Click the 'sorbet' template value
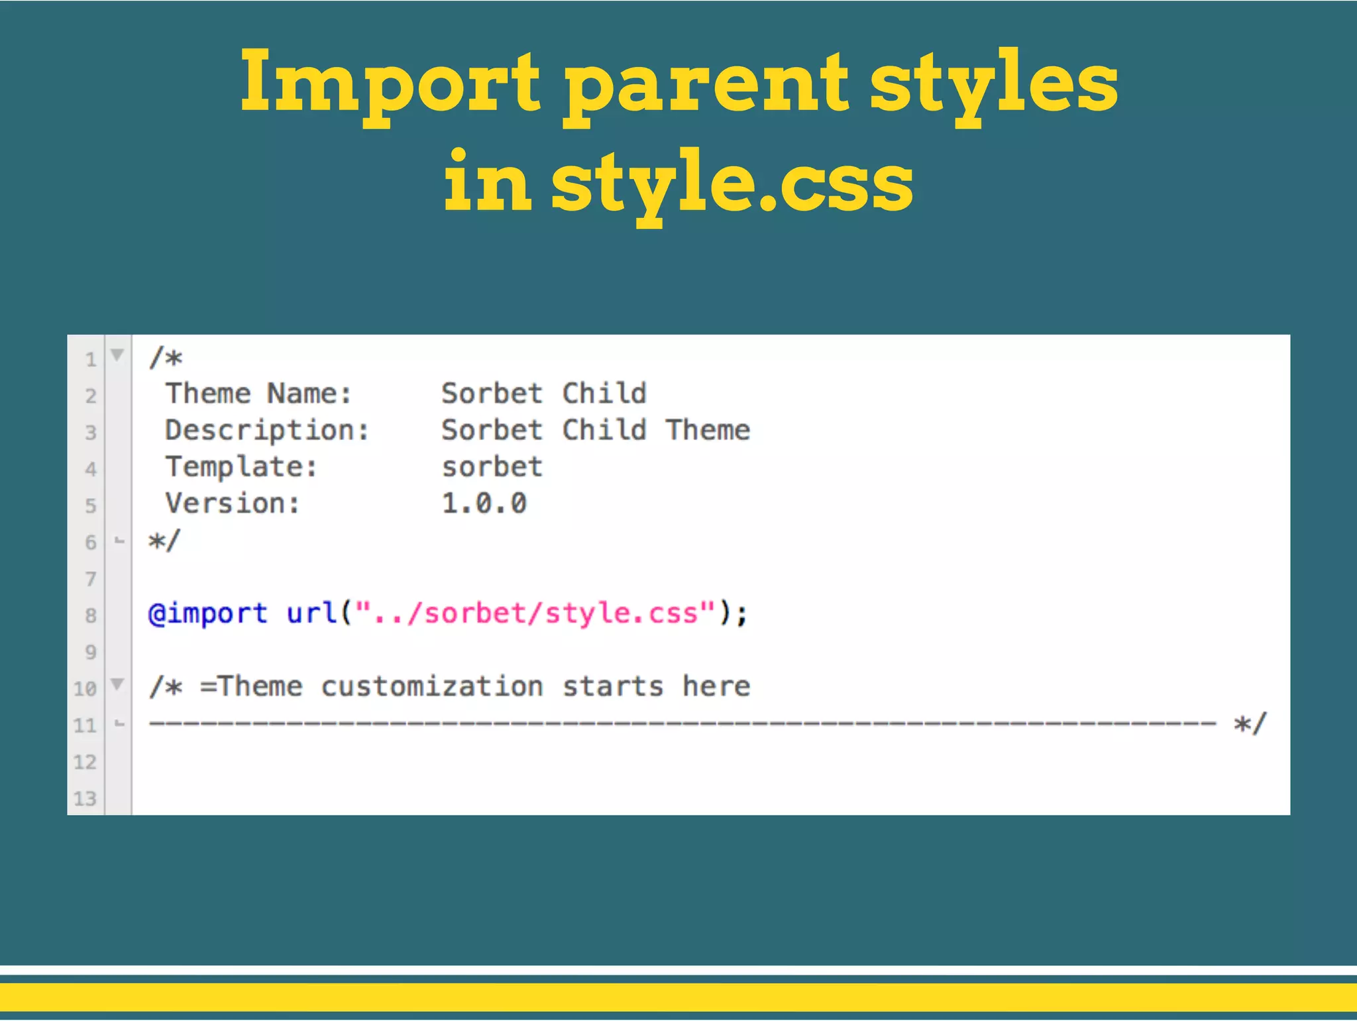This screenshot has width=1357, height=1021. pos(492,467)
